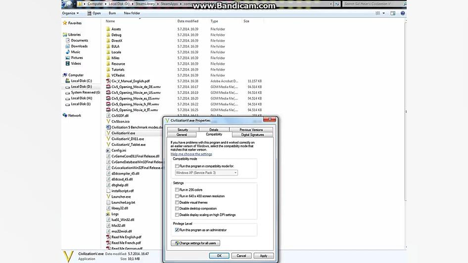This screenshot has width=468, height=263.
Task: Expand the SteamLibrary breadcrumb arrow
Action: [x=158, y=4]
